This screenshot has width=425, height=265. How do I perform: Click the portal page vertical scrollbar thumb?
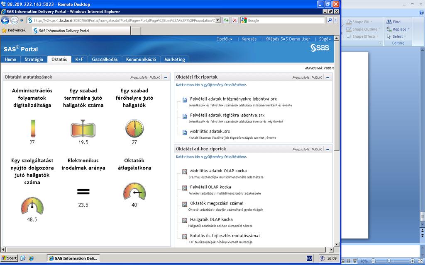click(x=336, y=96)
